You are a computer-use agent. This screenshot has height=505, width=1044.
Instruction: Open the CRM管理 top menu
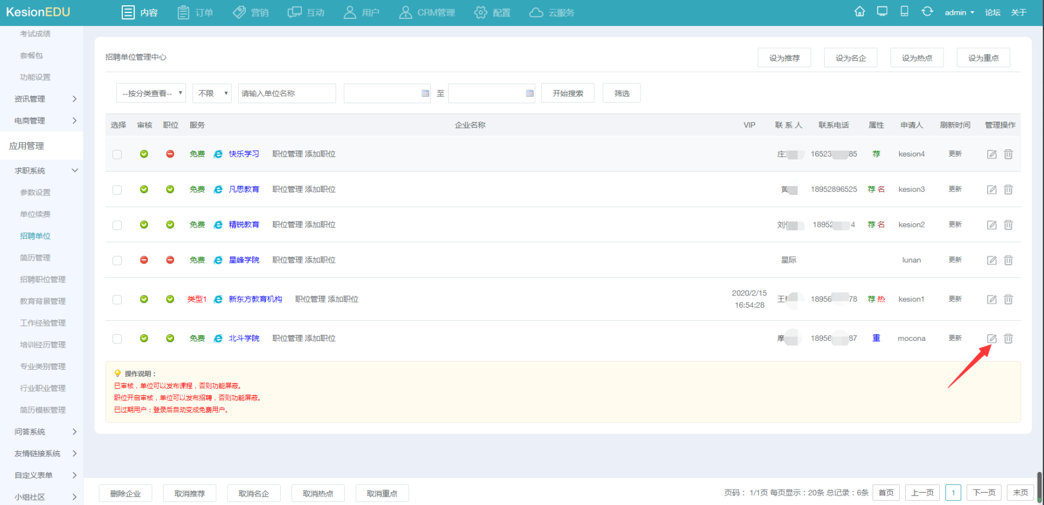click(427, 12)
